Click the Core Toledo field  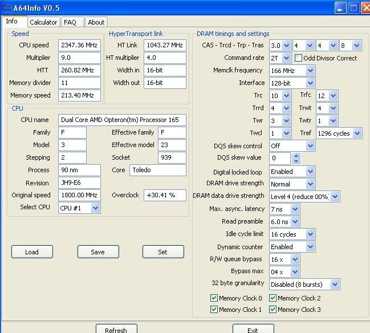click(x=158, y=170)
